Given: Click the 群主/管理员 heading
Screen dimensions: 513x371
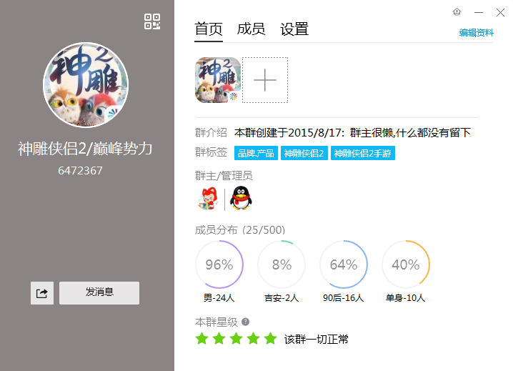Looking at the screenshot, I should click(224, 176).
